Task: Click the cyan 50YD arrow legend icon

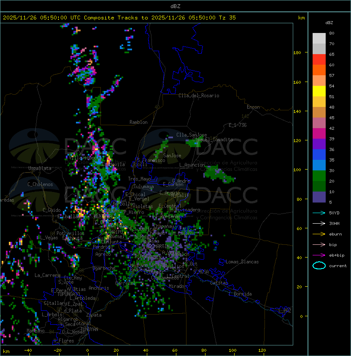Action: (319, 213)
